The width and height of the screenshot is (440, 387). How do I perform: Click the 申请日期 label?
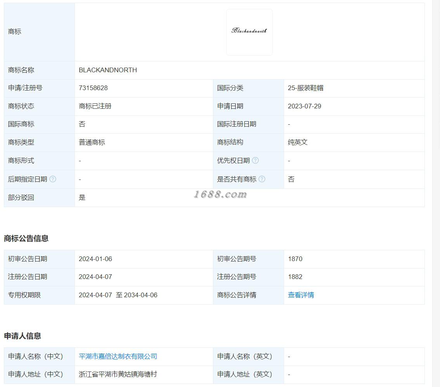click(x=230, y=106)
